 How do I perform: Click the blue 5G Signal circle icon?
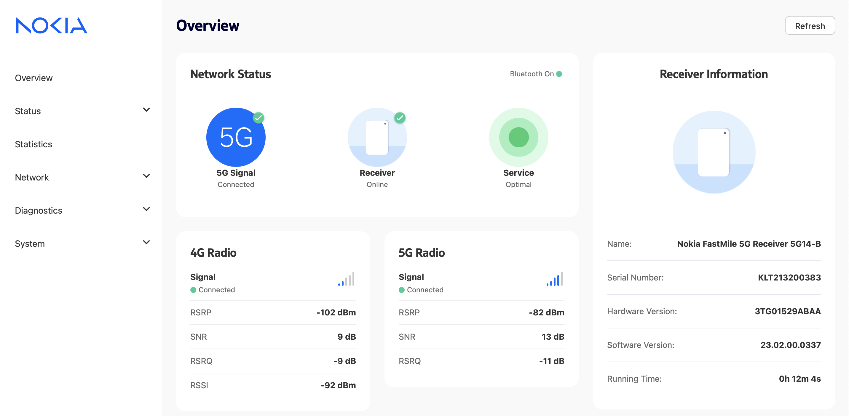click(236, 137)
